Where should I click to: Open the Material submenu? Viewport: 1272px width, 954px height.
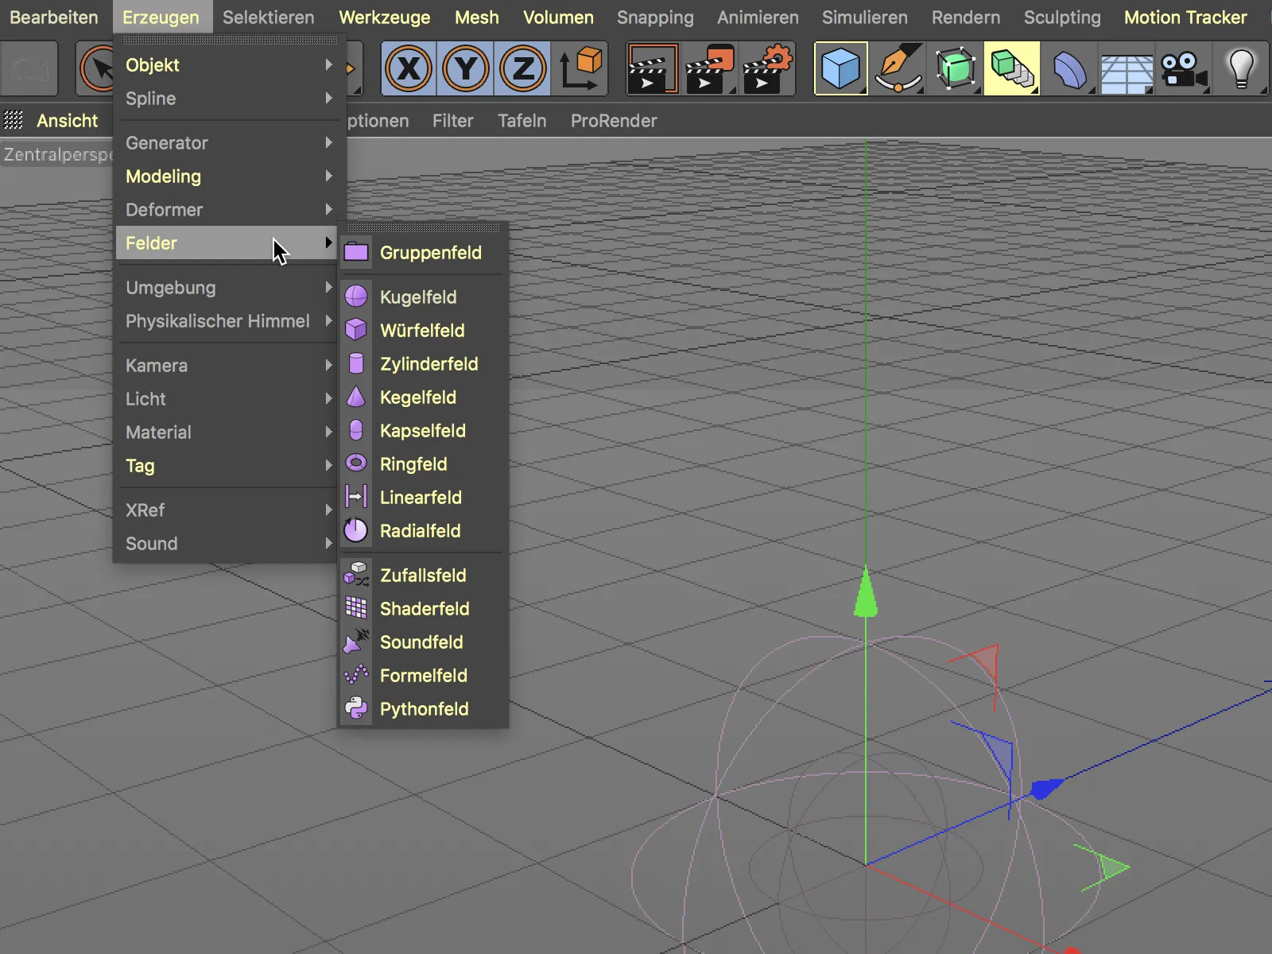point(227,432)
